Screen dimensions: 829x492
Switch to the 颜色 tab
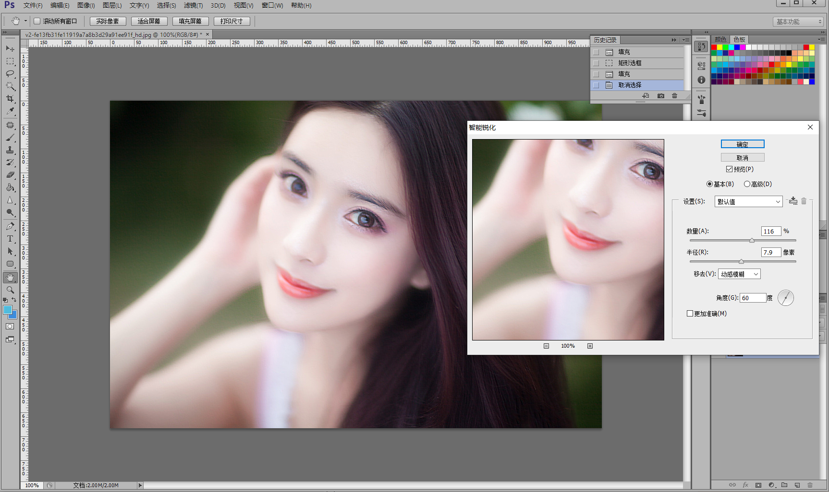coord(720,39)
